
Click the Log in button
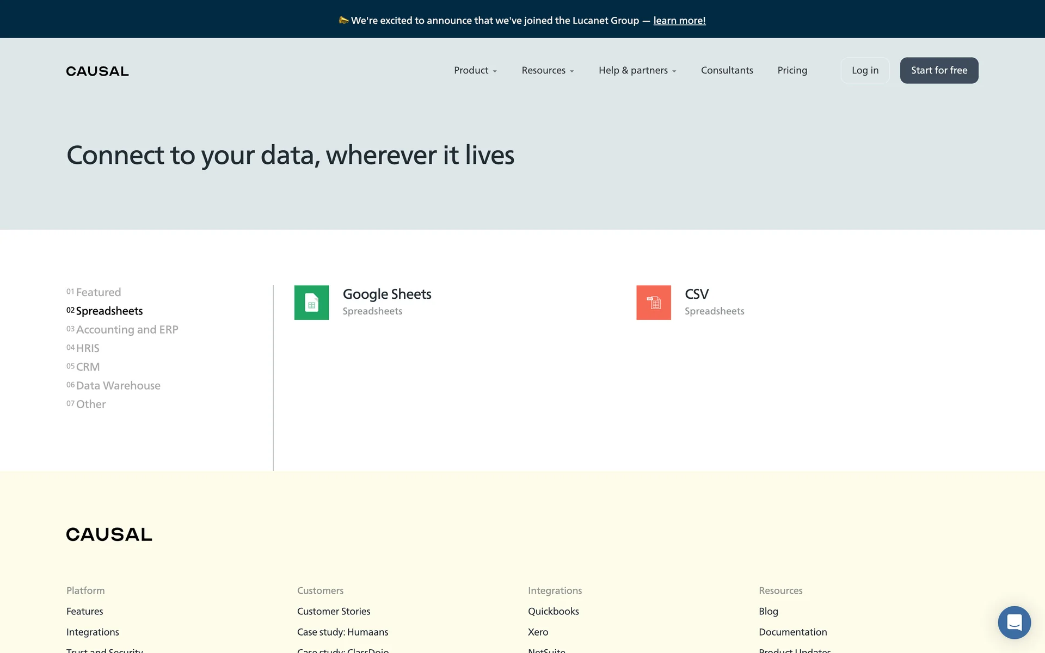coord(865,70)
